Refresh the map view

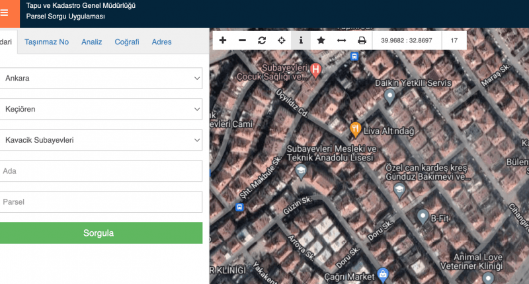pyautogui.click(x=262, y=40)
